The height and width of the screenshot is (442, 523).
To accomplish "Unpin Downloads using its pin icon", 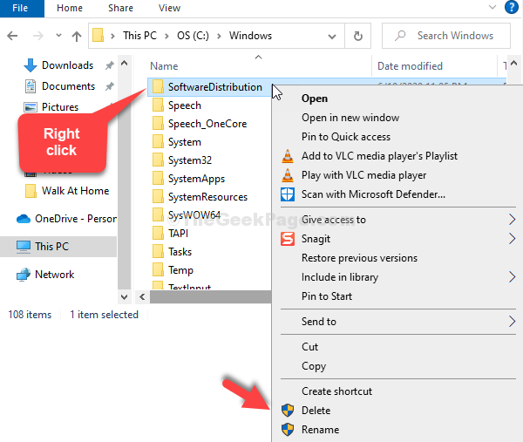I will [x=109, y=65].
